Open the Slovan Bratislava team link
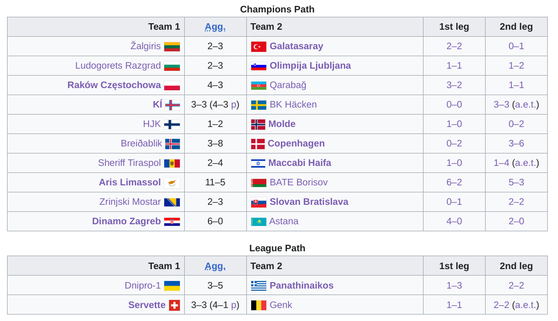The image size is (558, 321). tap(309, 202)
